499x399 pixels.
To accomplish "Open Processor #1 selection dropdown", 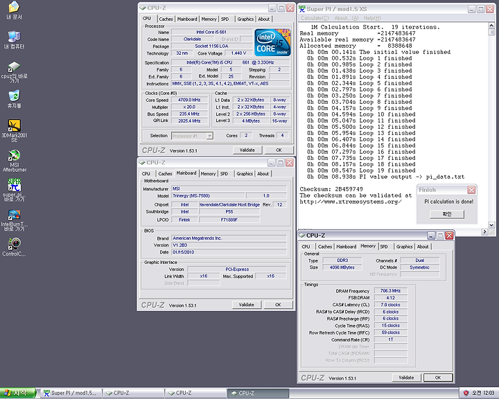I will pyautogui.click(x=209, y=136).
